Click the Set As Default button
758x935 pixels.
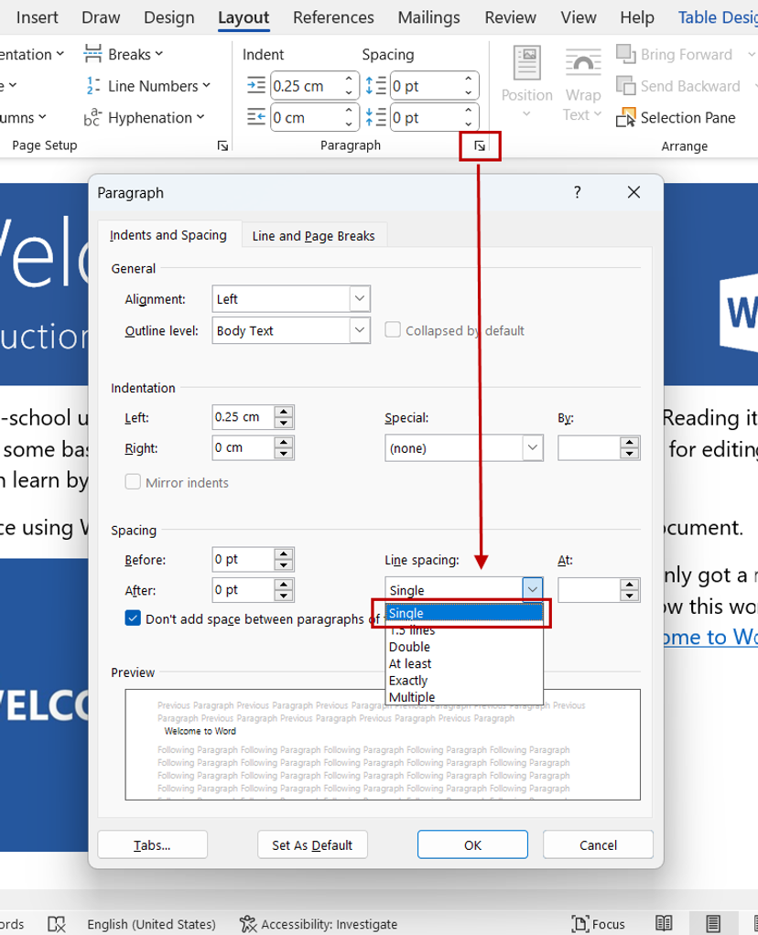click(312, 844)
